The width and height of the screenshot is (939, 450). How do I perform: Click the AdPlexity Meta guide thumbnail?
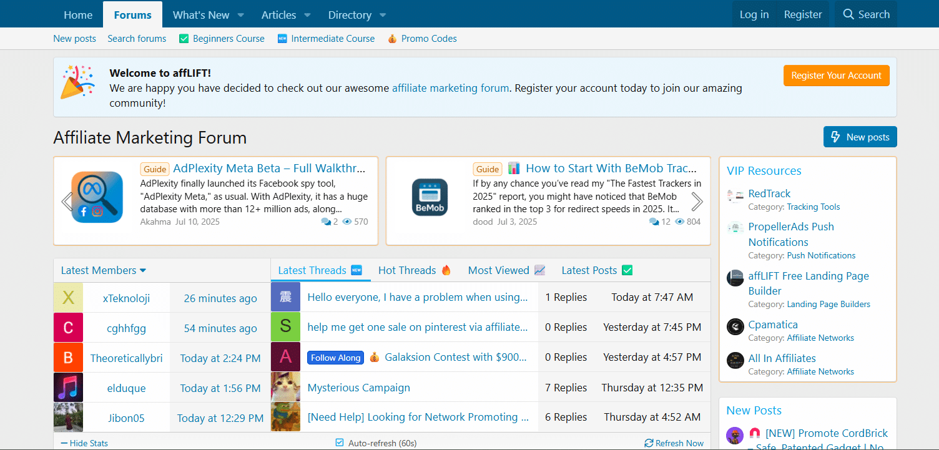[x=97, y=197]
